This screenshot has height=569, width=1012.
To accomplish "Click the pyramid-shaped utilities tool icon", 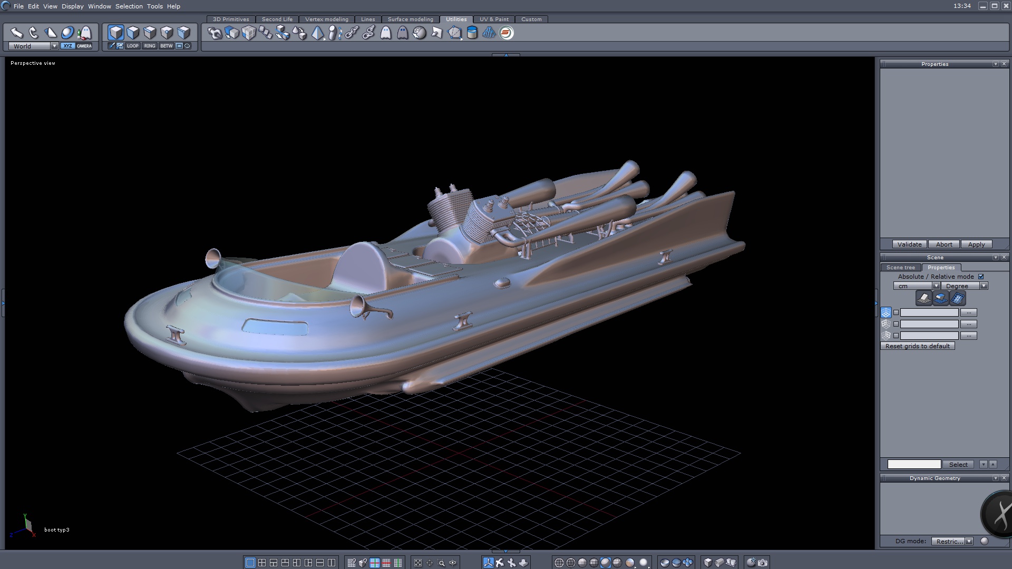I will click(x=317, y=33).
